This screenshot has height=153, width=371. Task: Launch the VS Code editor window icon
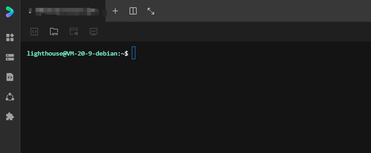click(x=74, y=31)
